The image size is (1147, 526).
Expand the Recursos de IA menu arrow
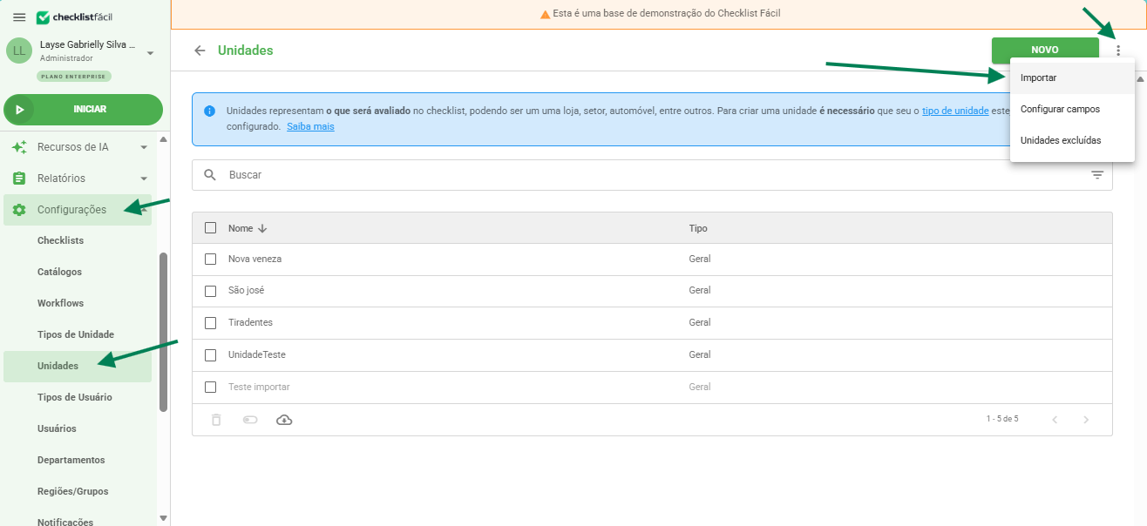click(144, 147)
